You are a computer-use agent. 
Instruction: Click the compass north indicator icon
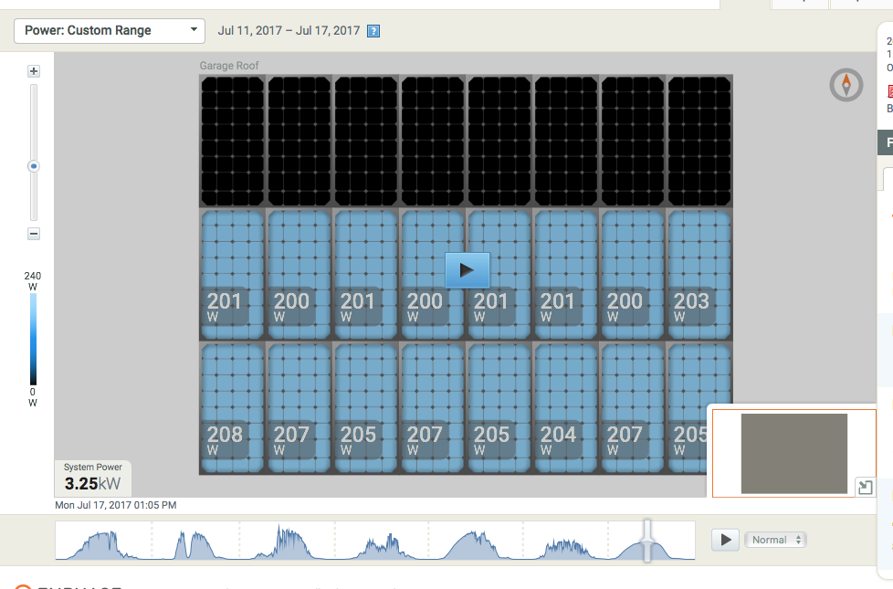846,86
